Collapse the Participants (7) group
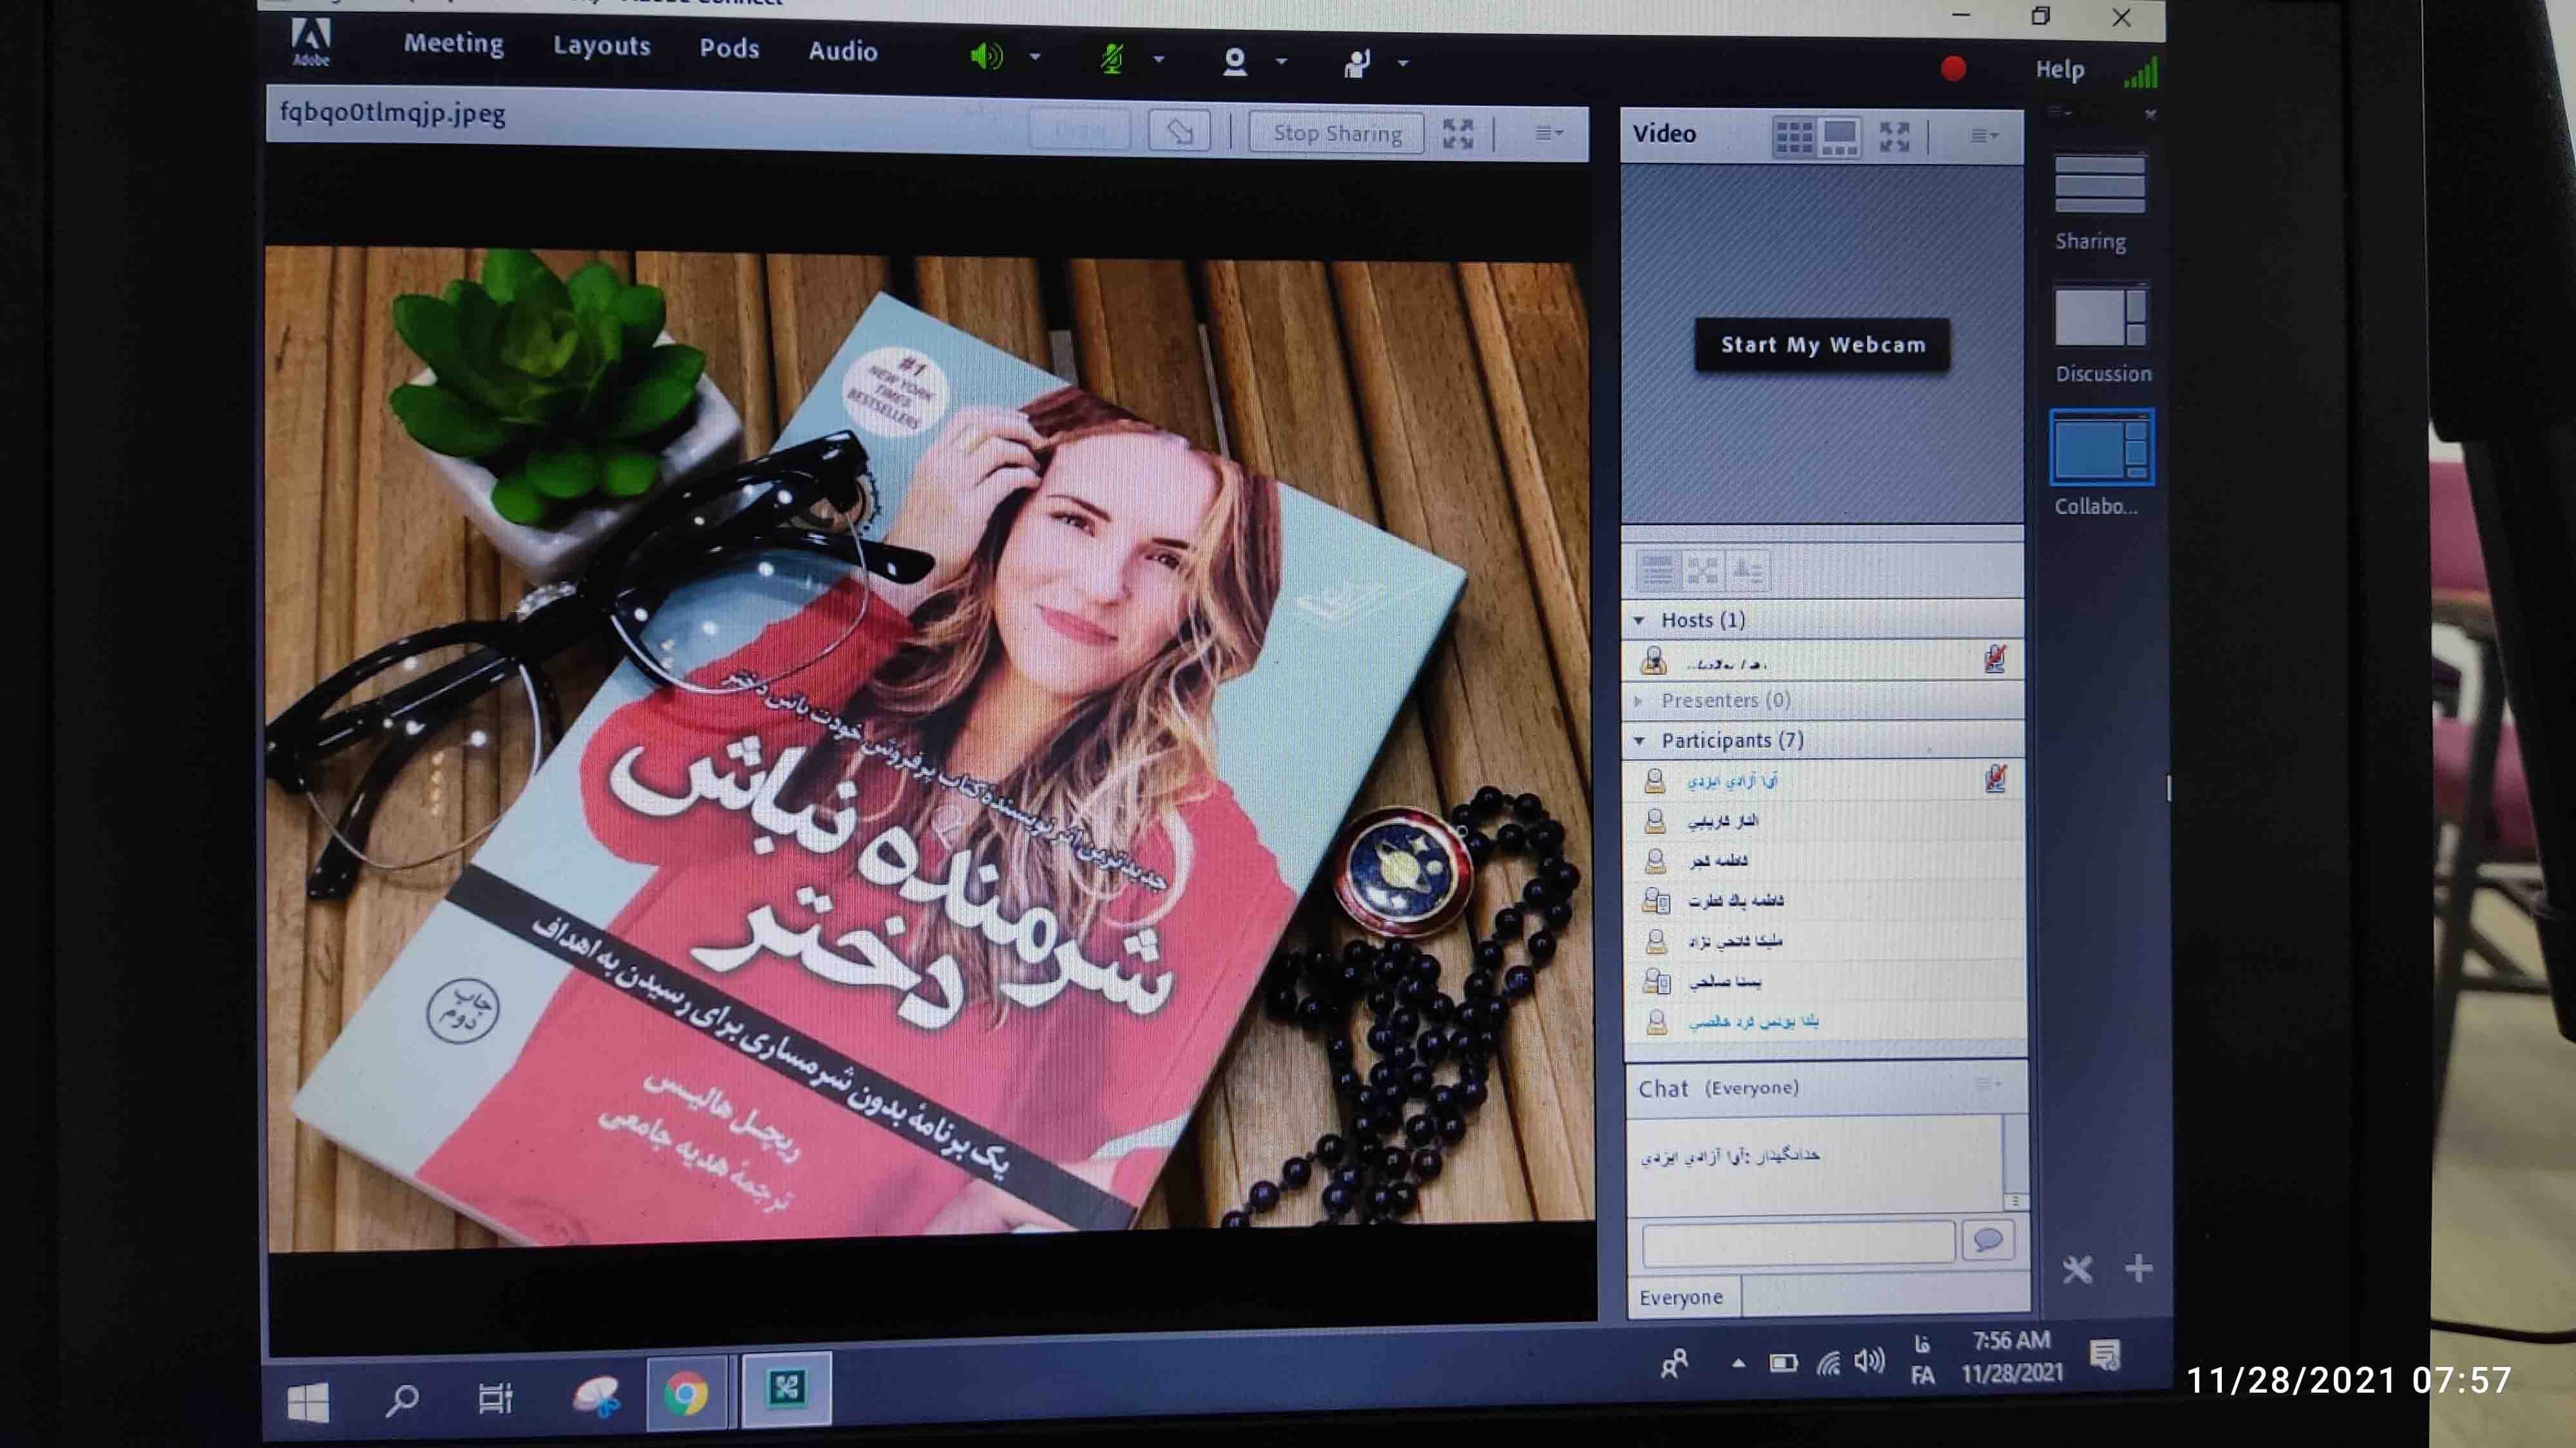The height and width of the screenshot is (1448, 2576). tap(1639, 741)
